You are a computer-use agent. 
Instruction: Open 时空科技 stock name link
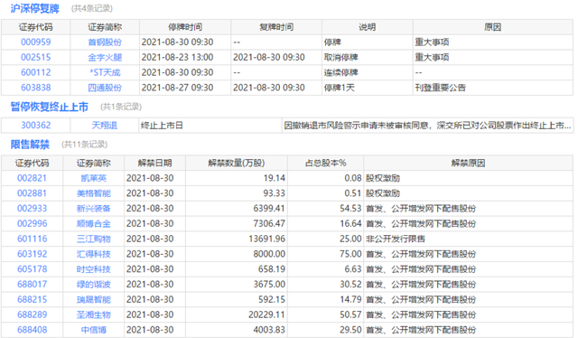(94, 269)
